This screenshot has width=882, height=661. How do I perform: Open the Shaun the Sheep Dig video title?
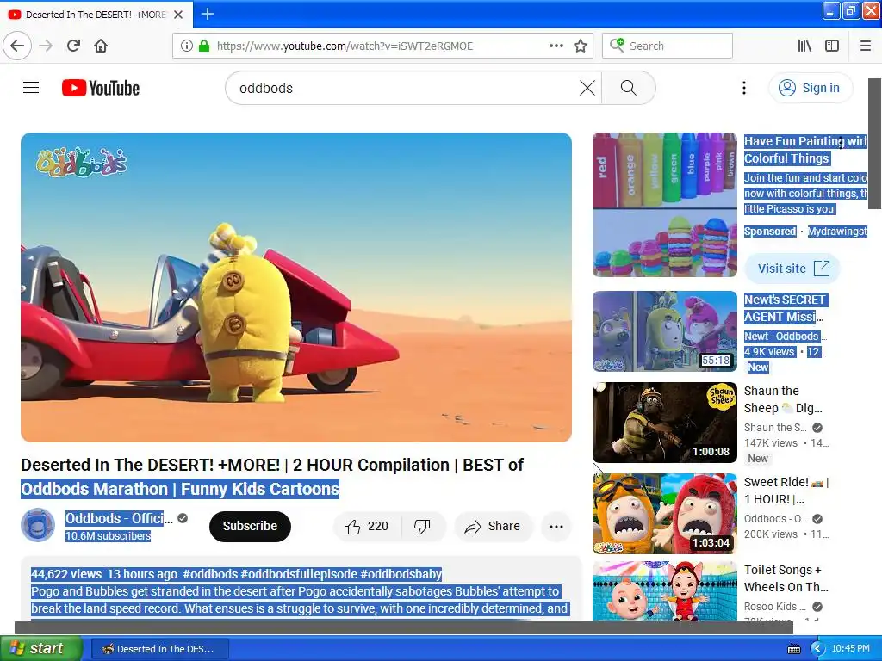[783, 399]
